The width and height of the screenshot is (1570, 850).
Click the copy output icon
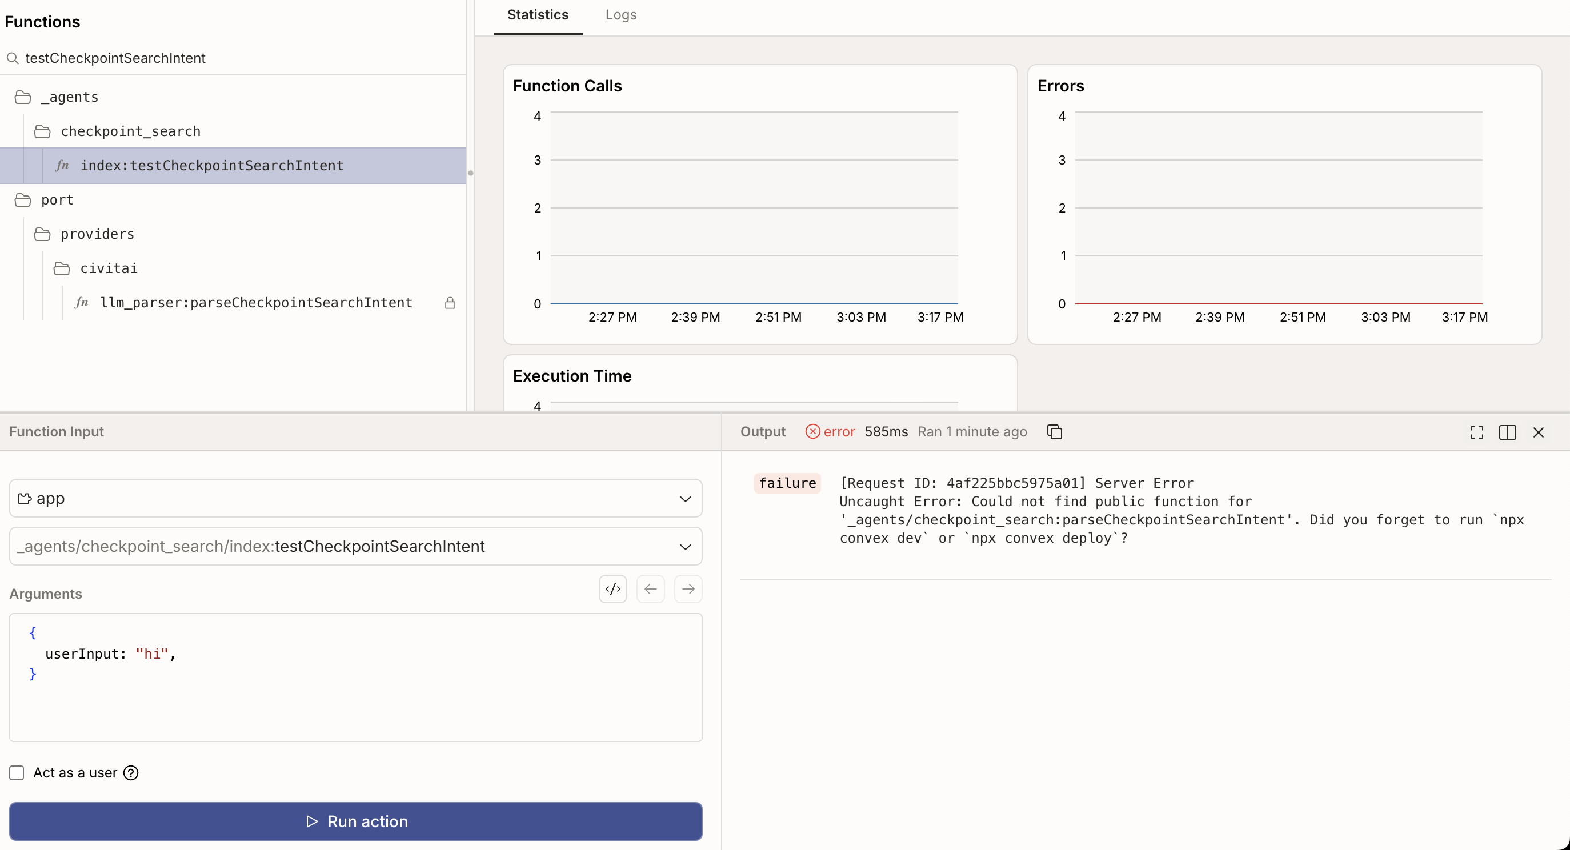point(1055,431)
